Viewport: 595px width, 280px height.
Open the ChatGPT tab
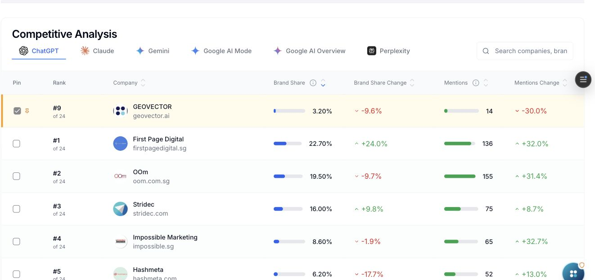(x=39, y=51)
